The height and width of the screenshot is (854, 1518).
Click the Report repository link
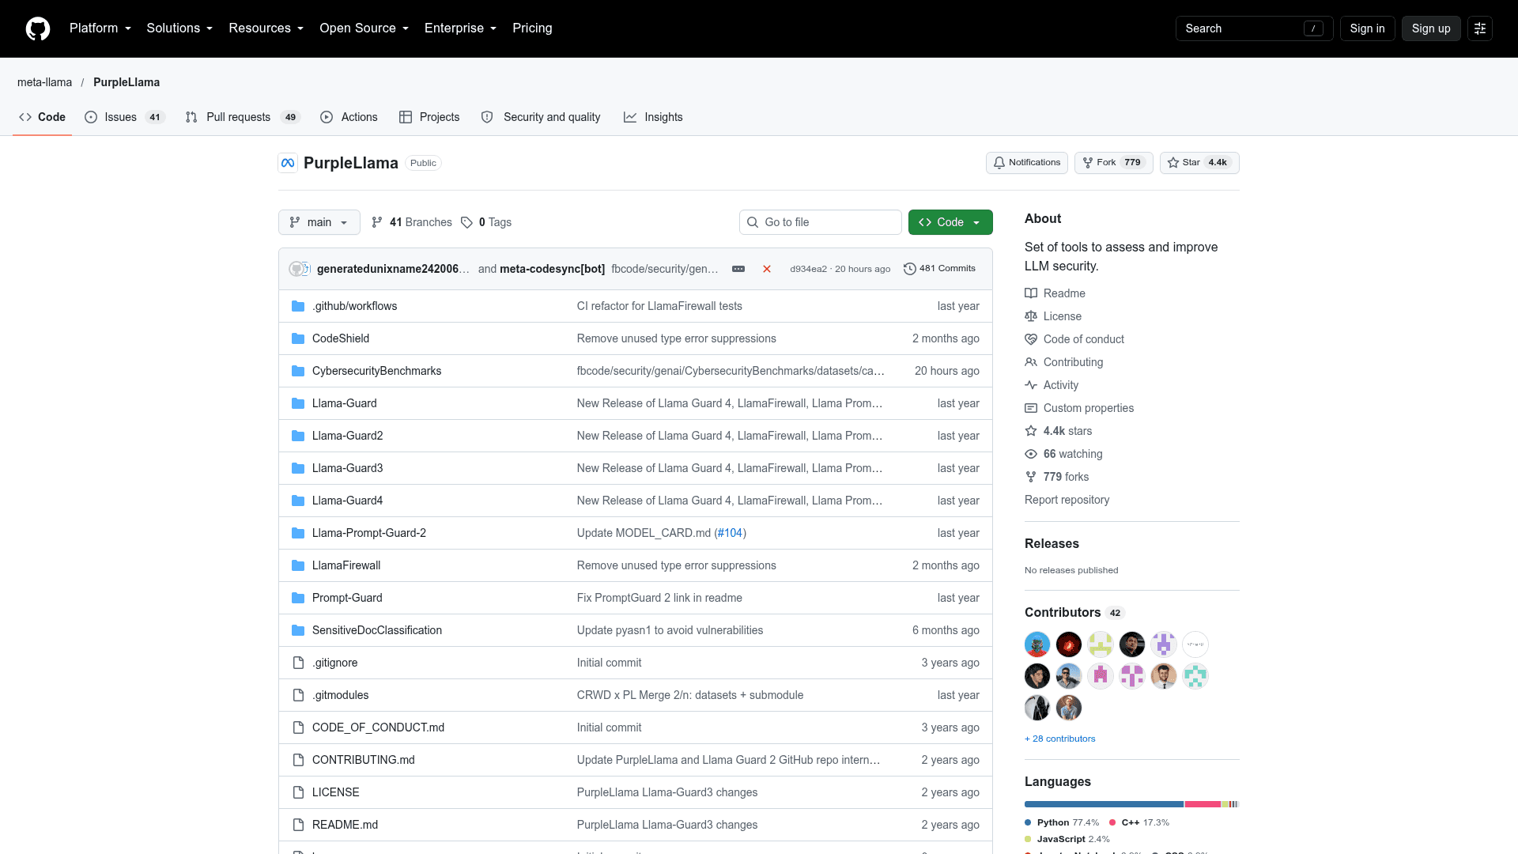pos(1067,500)
